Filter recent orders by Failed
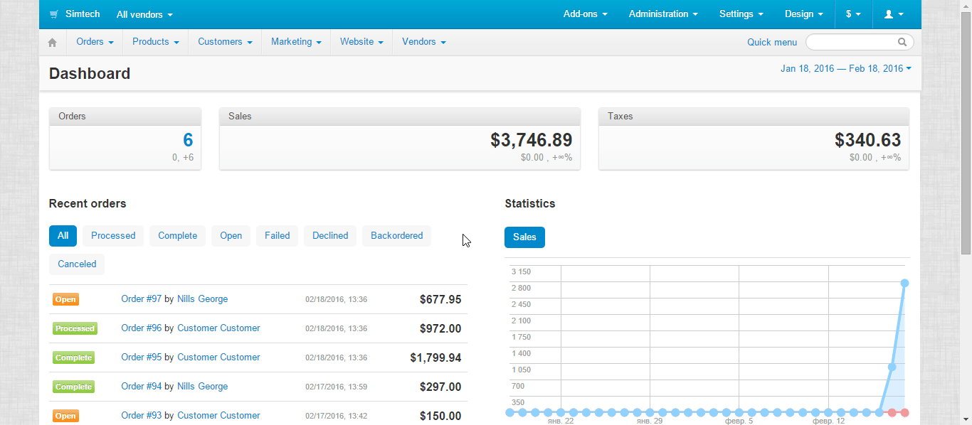 278,236
